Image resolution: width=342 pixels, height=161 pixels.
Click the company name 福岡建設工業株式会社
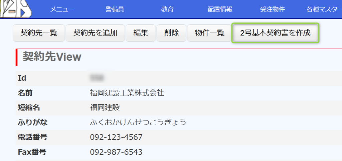click(127, 93)
